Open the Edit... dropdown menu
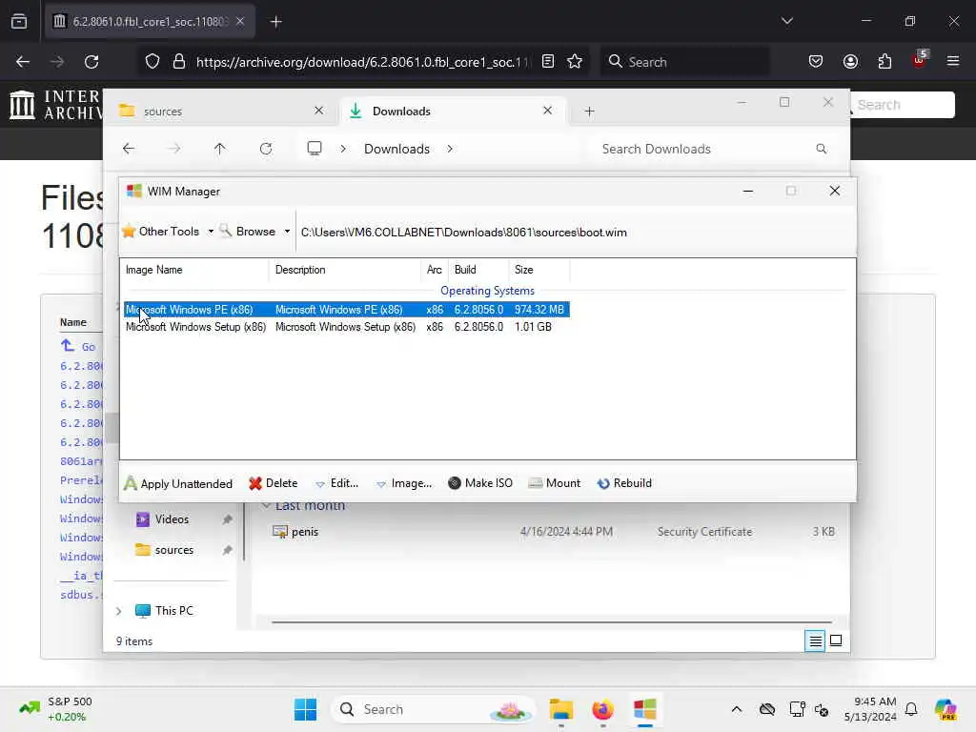976x732 pixels. [x=336, y=483]
